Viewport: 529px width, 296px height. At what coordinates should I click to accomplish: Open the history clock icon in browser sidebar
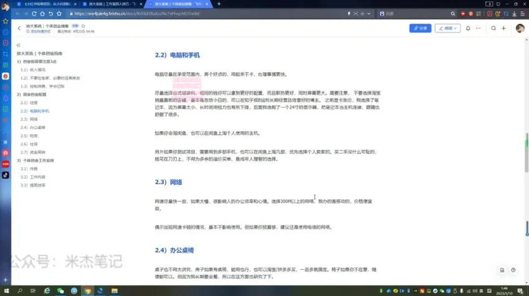[6, 32]
